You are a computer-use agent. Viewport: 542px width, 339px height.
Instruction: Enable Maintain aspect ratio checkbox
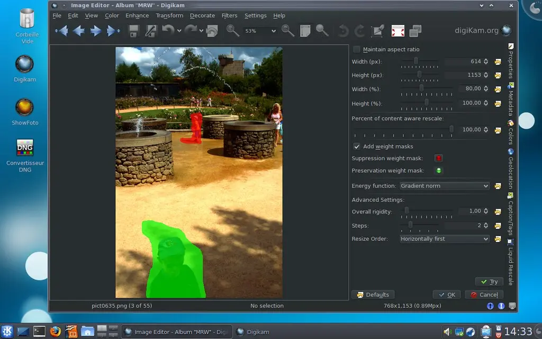point(357,49)
